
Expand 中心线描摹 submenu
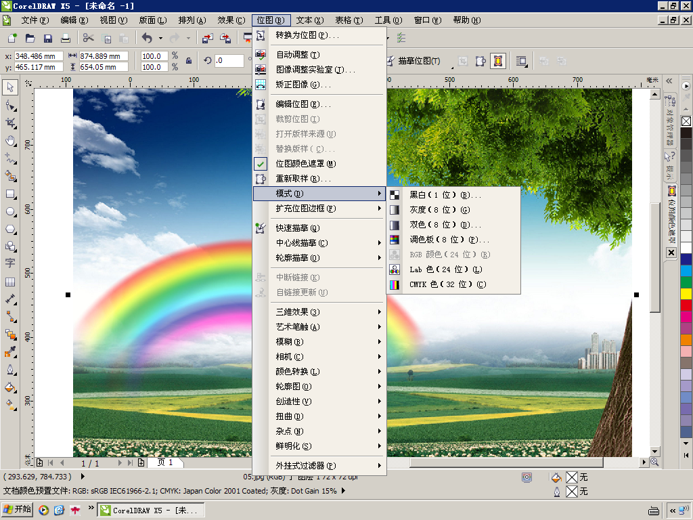pyautogui.click(x=319, y=243)
